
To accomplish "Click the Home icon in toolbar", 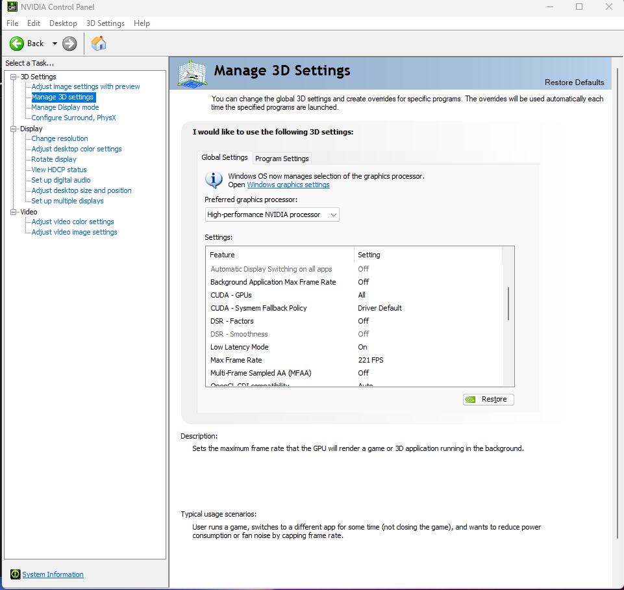I will point(99,44).
